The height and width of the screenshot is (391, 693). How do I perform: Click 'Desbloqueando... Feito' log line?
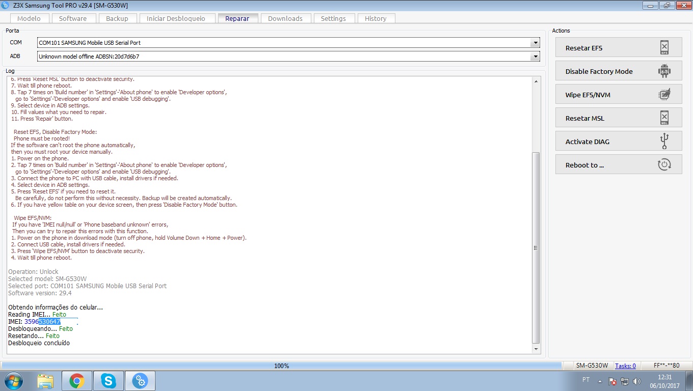coord(40,328)
